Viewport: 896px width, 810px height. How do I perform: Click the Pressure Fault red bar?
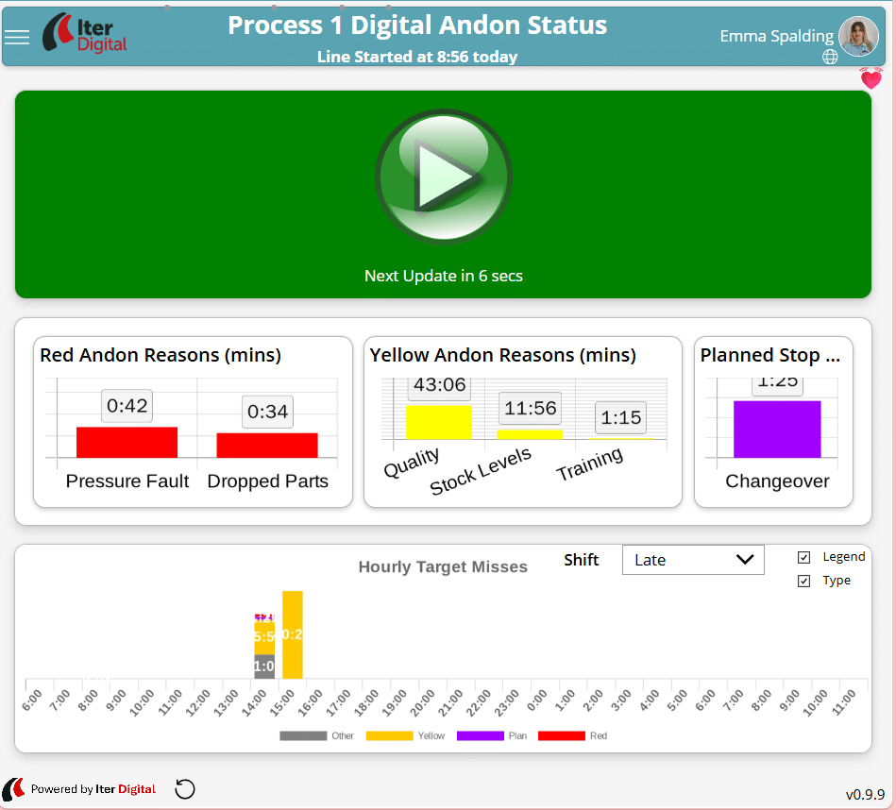pos(127,442)
